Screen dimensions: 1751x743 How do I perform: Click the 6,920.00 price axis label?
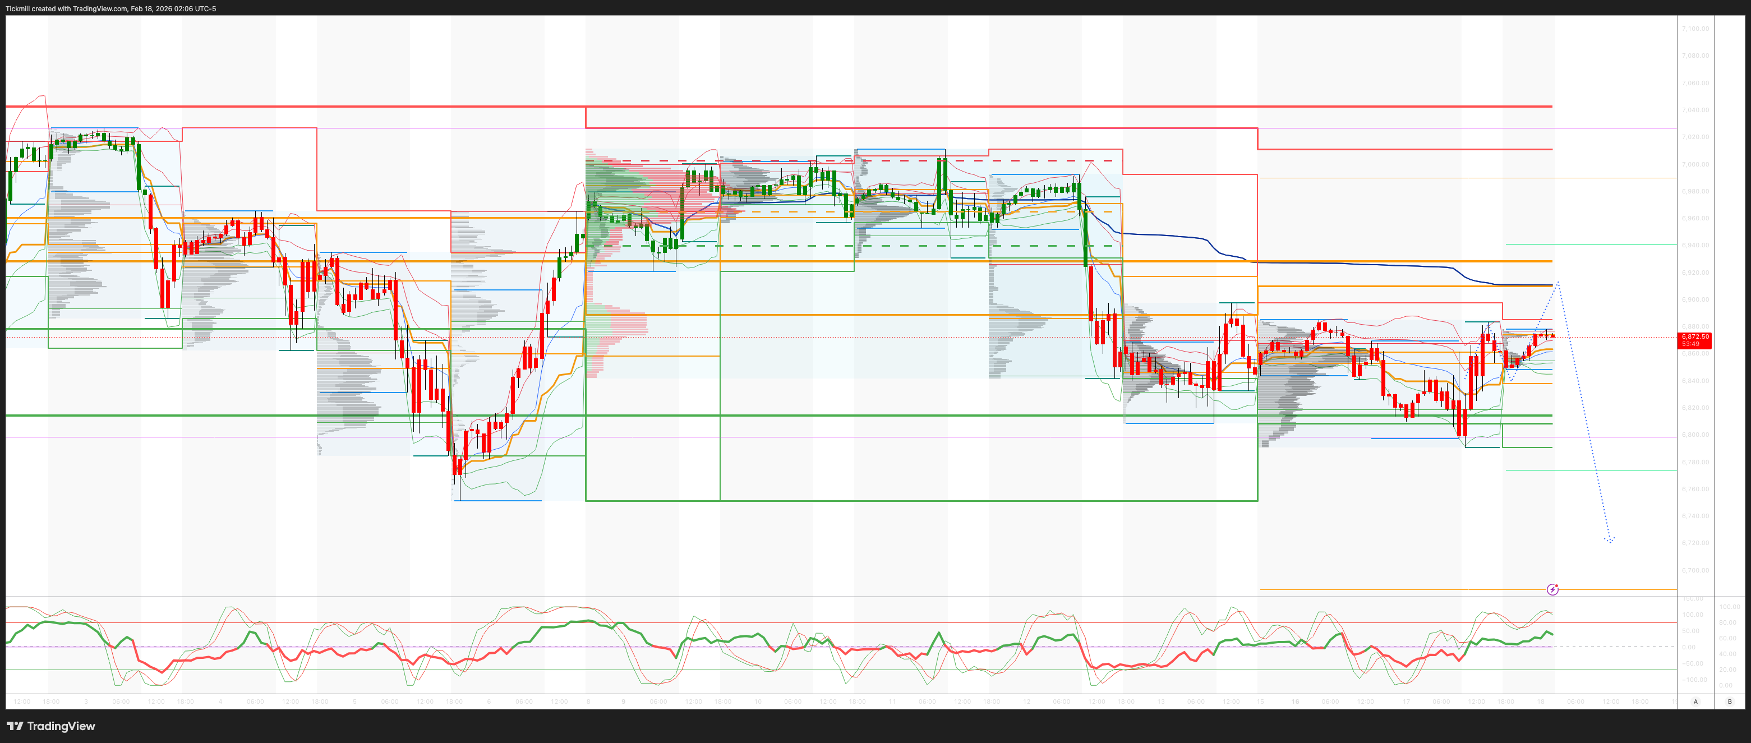1695,273
